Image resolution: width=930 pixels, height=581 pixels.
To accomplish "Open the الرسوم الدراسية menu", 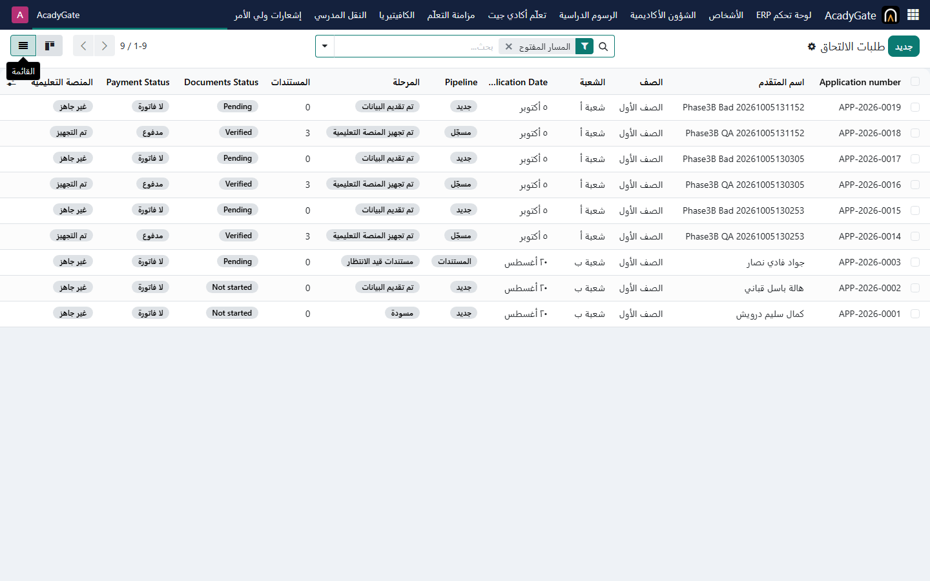I will (588, 15).
